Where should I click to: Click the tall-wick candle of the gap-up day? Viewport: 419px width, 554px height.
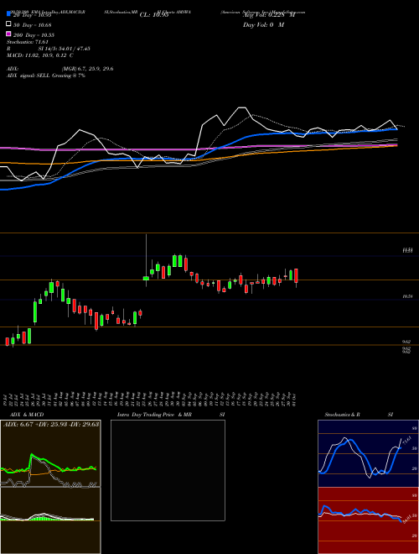tap(146, 260)
